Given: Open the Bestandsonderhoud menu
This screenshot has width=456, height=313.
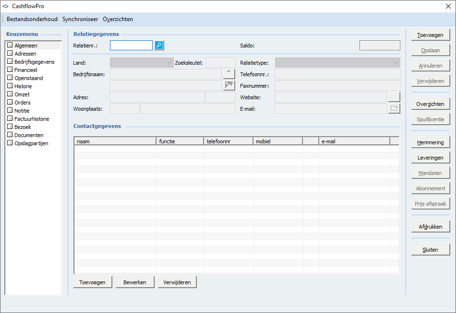Looking at the screenshot, I should tap(32, 19).
